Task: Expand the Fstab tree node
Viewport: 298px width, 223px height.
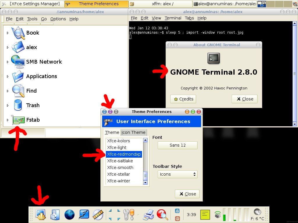Action: click(x=8, y=120)
